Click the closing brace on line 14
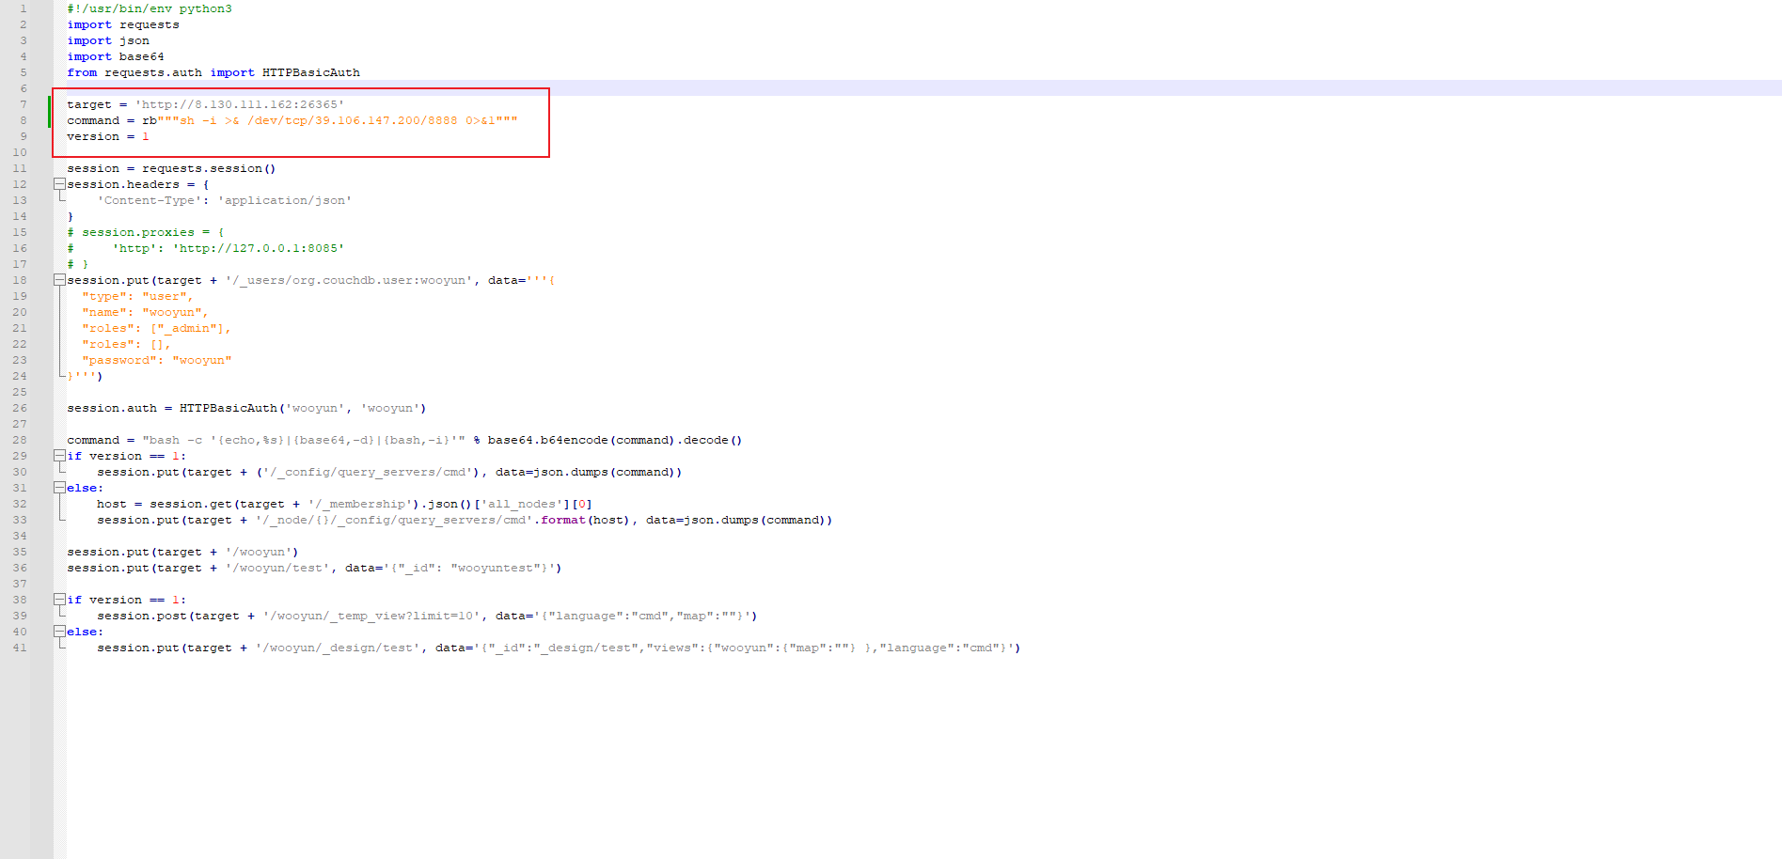 click(71, 216)
